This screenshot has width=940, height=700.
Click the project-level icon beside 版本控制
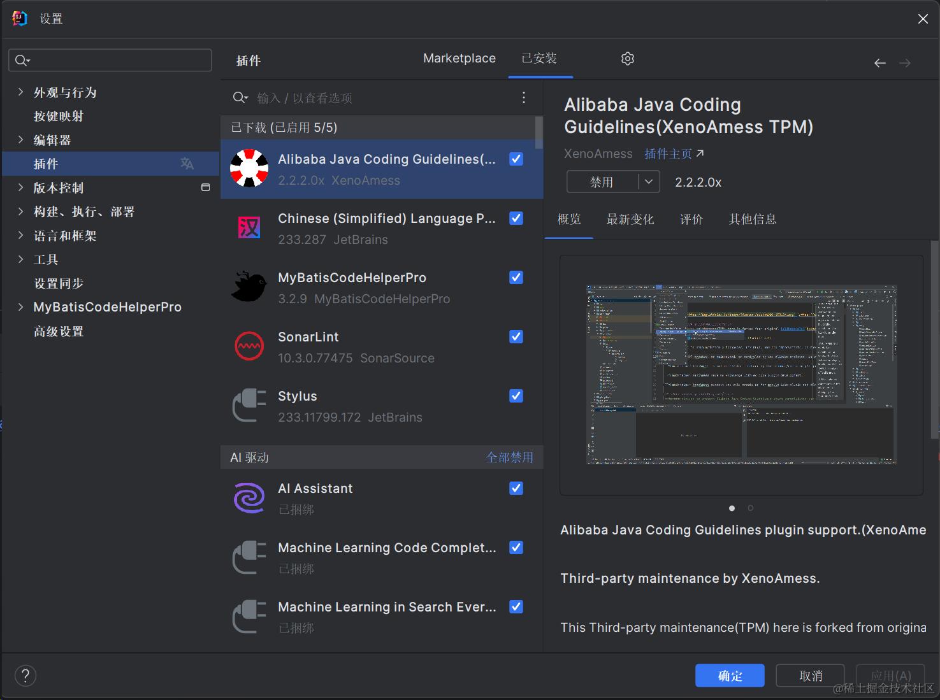pyautogui.click(x=205, y=187)
